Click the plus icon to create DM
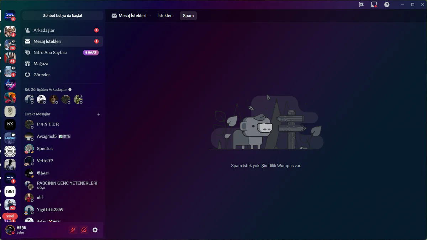The image size is (427, 240). (99, 114)
